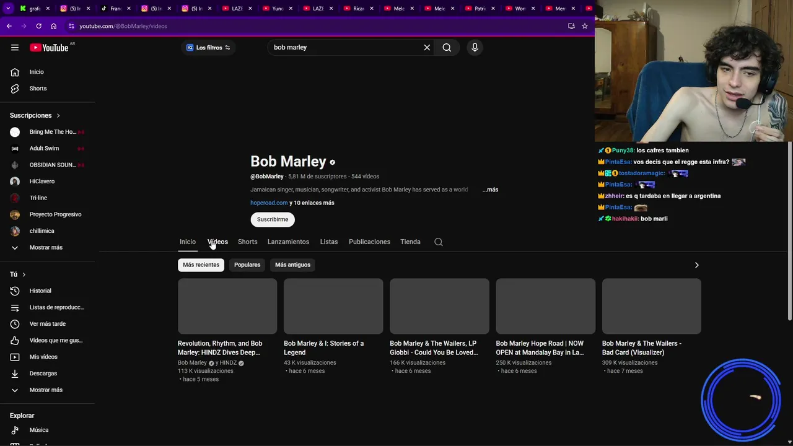Click the page vertical scrollbar
Image resolution: width=793 pixels, height=446 pixels.
[789, 232]
